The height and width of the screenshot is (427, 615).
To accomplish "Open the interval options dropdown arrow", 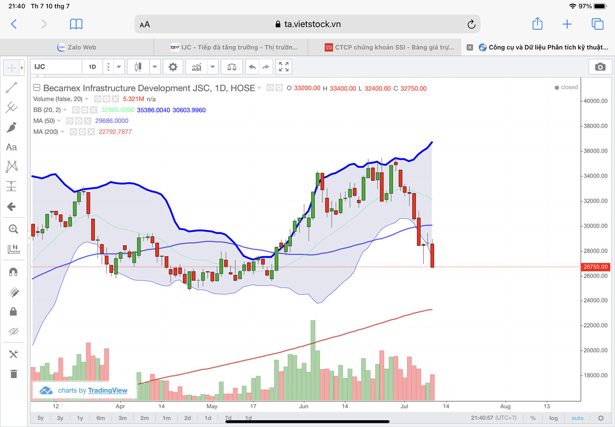I will [118, 67].
